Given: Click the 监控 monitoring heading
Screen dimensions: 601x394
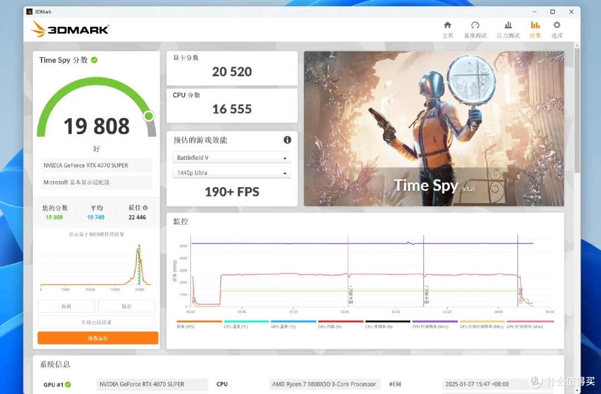Looking at the screenshot, I should (180, 221).
